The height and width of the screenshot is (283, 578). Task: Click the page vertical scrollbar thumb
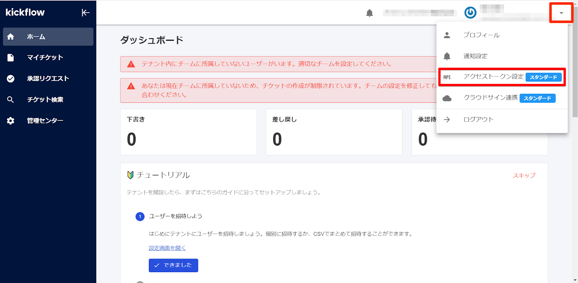(x=575, y=61)
